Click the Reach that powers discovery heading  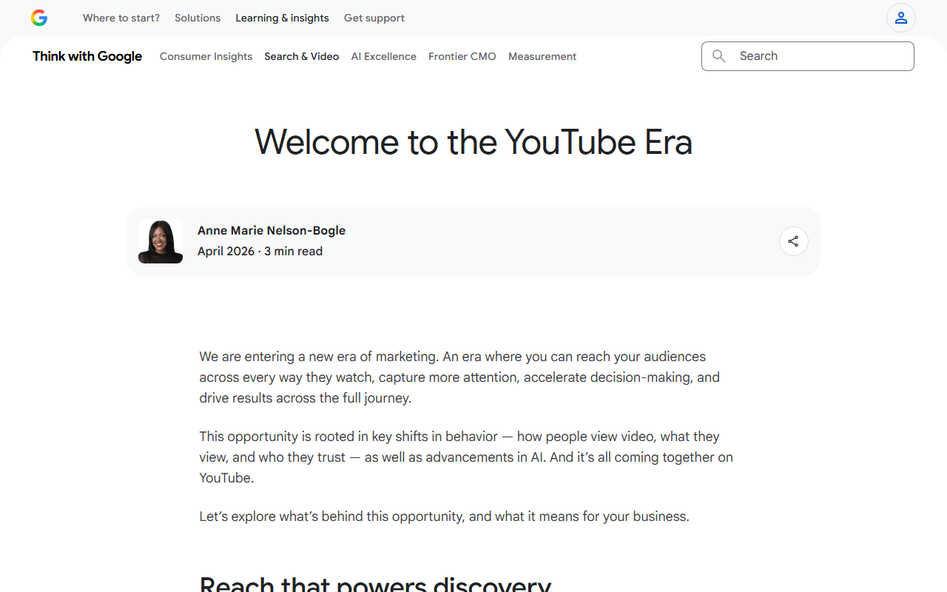[x=375, y=585]
